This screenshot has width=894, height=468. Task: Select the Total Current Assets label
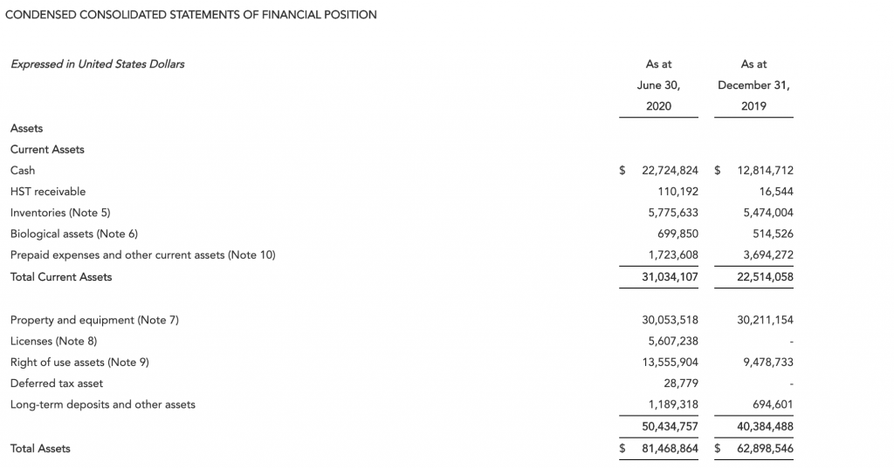point(61,276)
